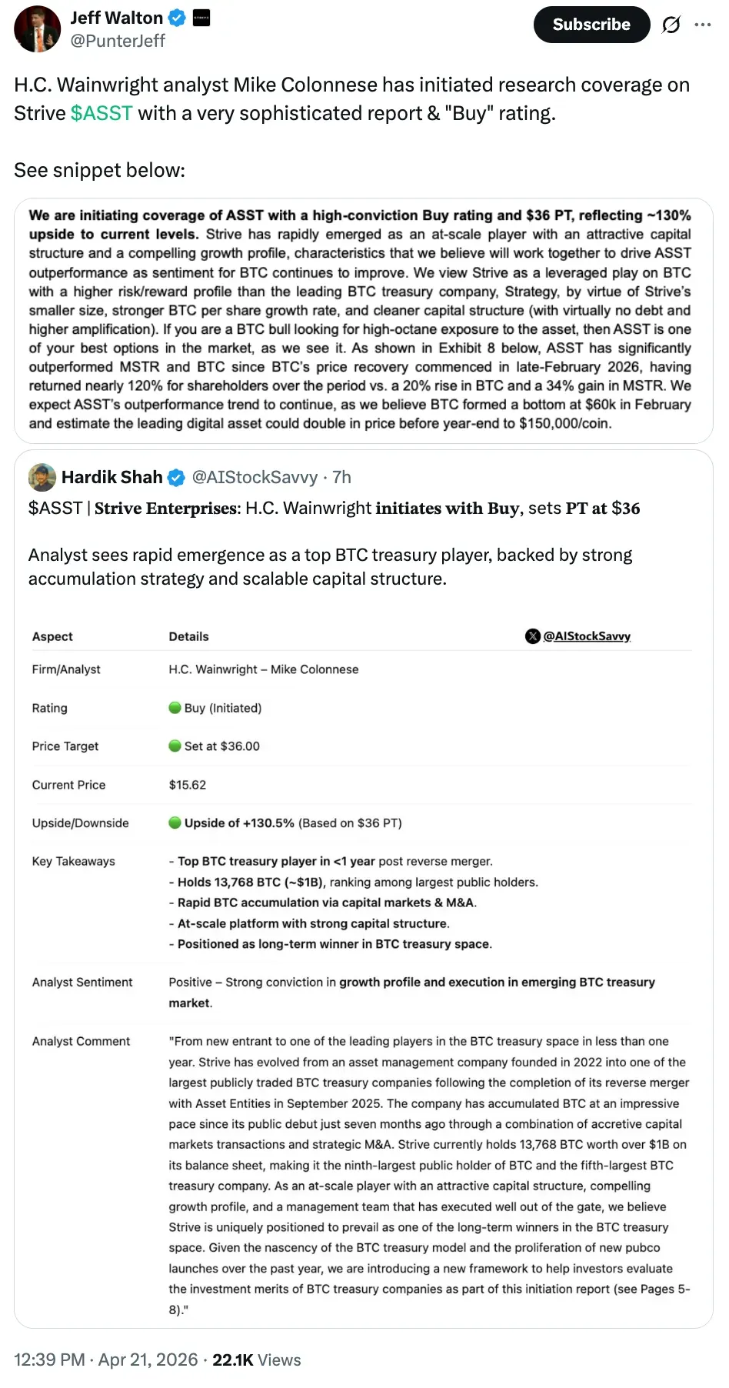Image resolution: width=729 pixels, height=1388 pixels.
Task: View the $ASST cashtag page
Action: (x=101, y=113)
